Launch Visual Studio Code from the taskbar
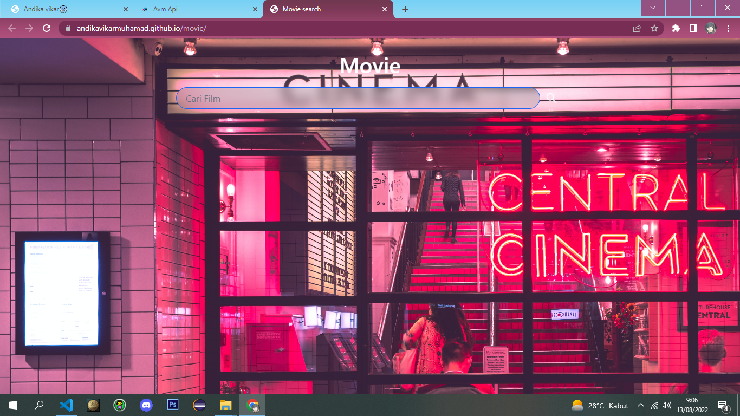The image size is (740, 416). tap(67, 405)
